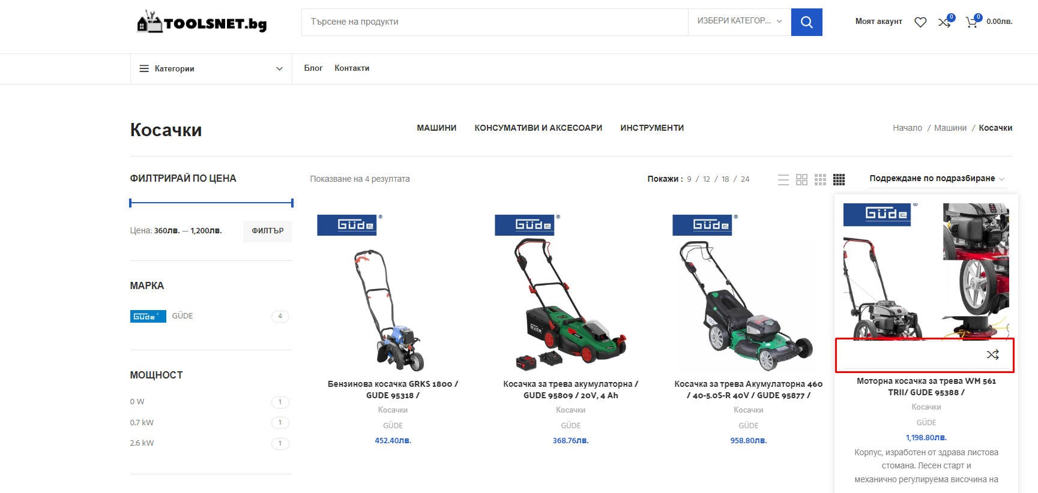This screenshot has width=1038, height=493.
Task: Open the Контакти menu item
Action: (x=352, y=68)
